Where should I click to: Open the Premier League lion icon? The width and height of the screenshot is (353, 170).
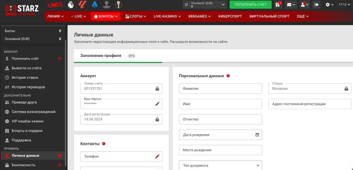pyautogui.click(x=71, y=5)
